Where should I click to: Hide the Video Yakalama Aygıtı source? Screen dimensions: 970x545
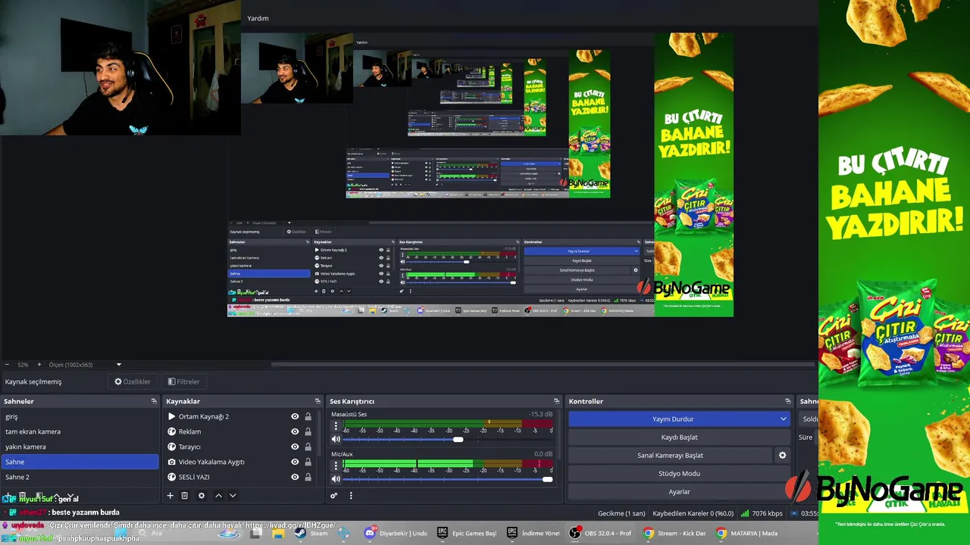coord(295,462)
